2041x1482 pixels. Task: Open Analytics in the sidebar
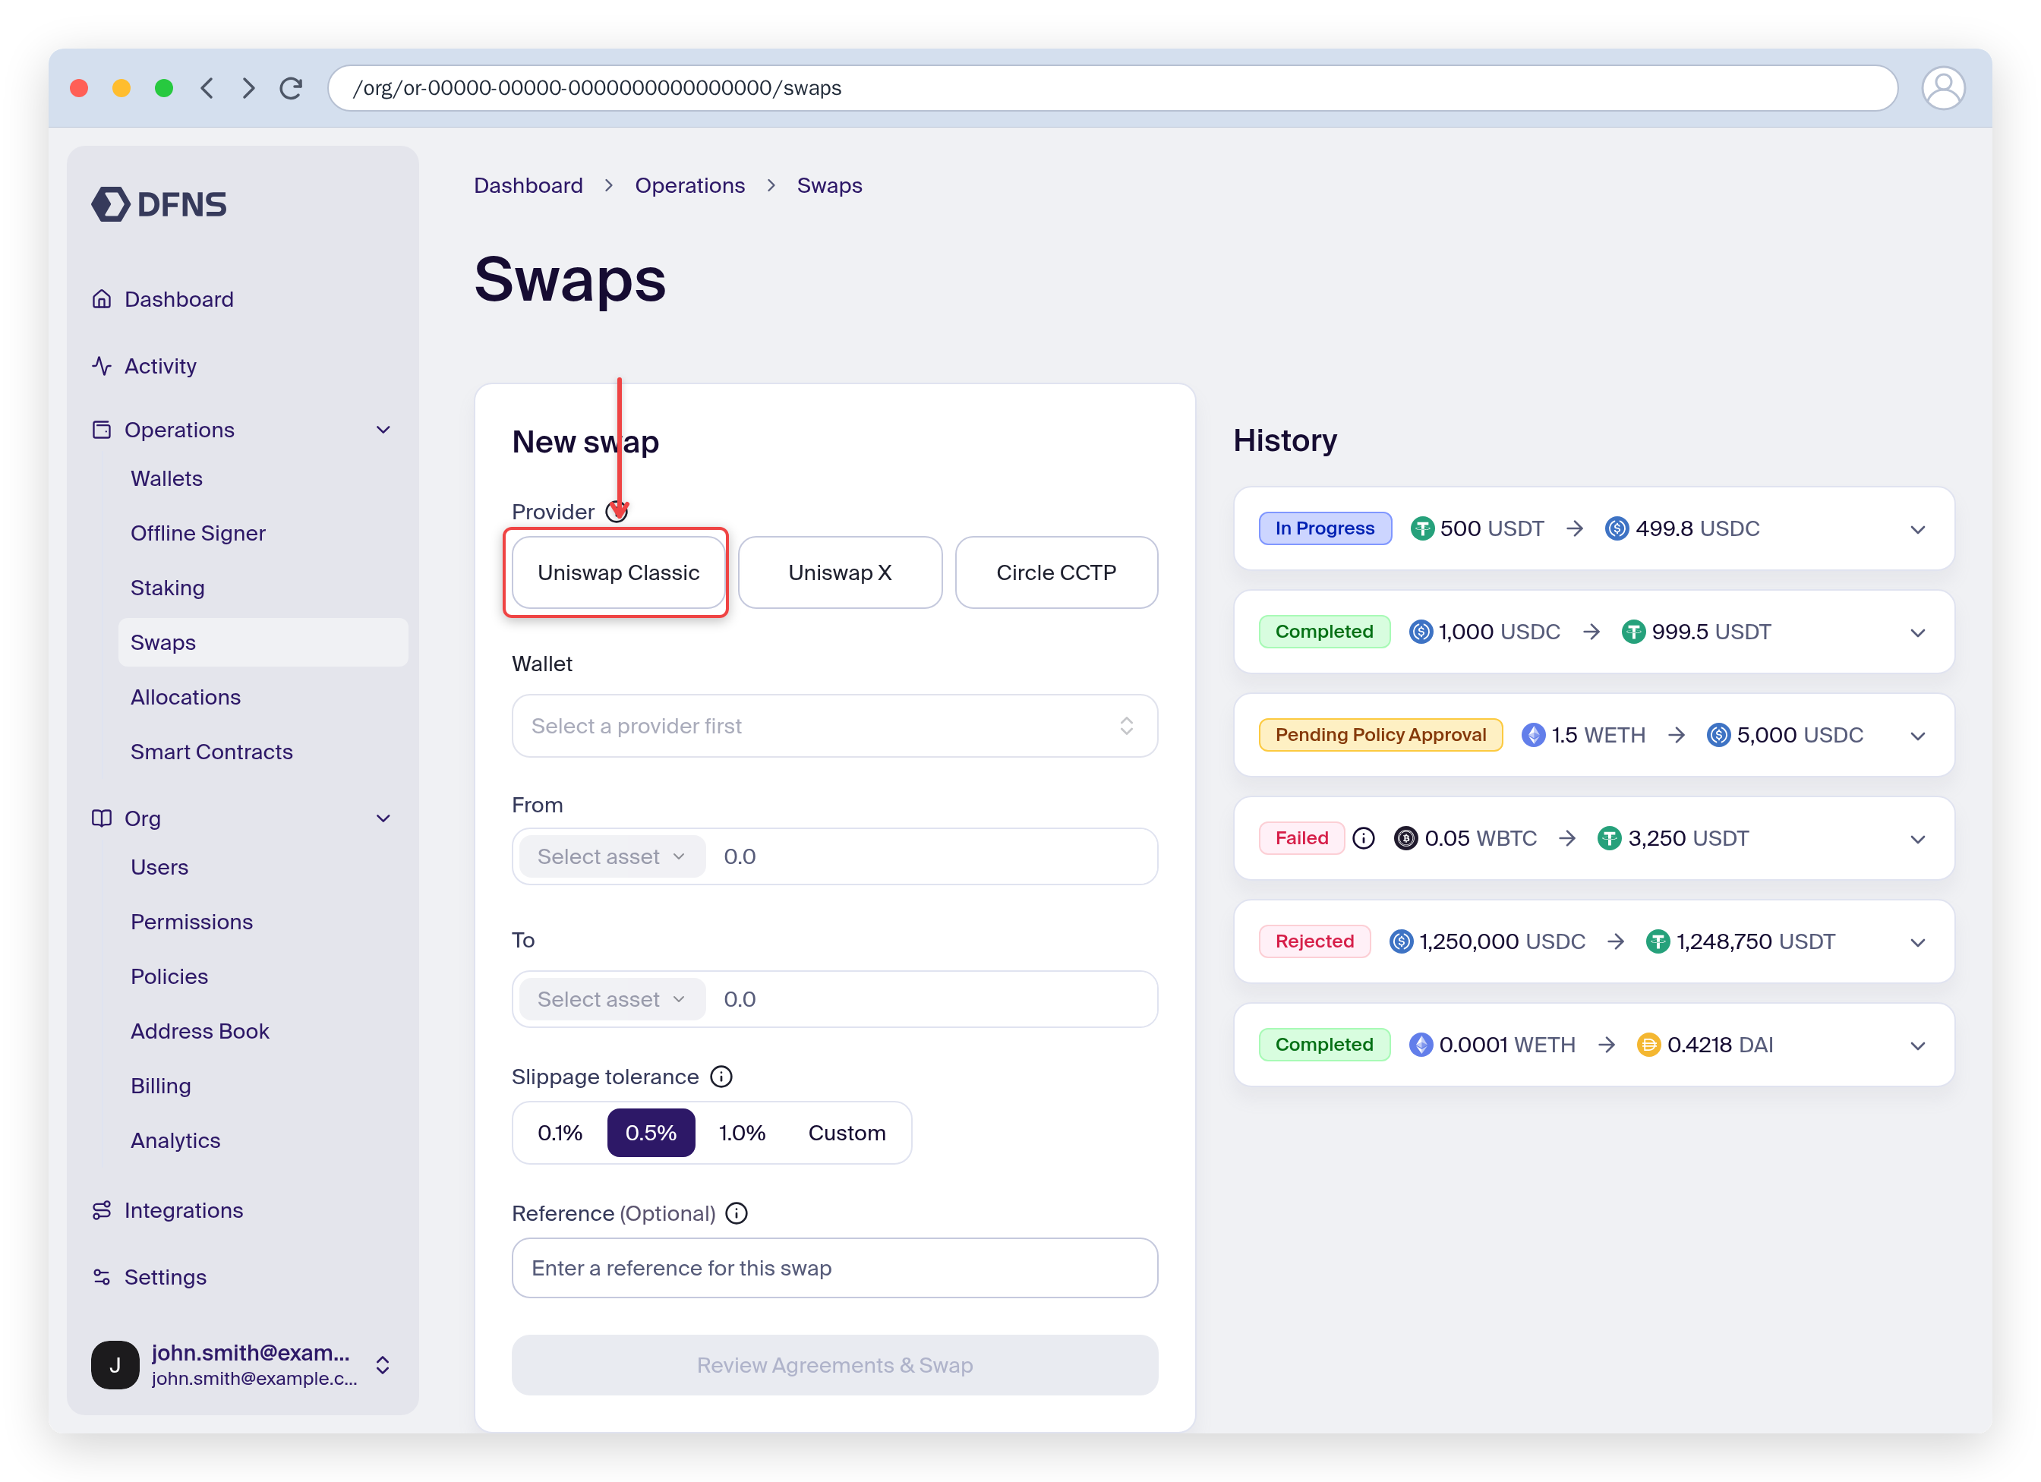175,1140
